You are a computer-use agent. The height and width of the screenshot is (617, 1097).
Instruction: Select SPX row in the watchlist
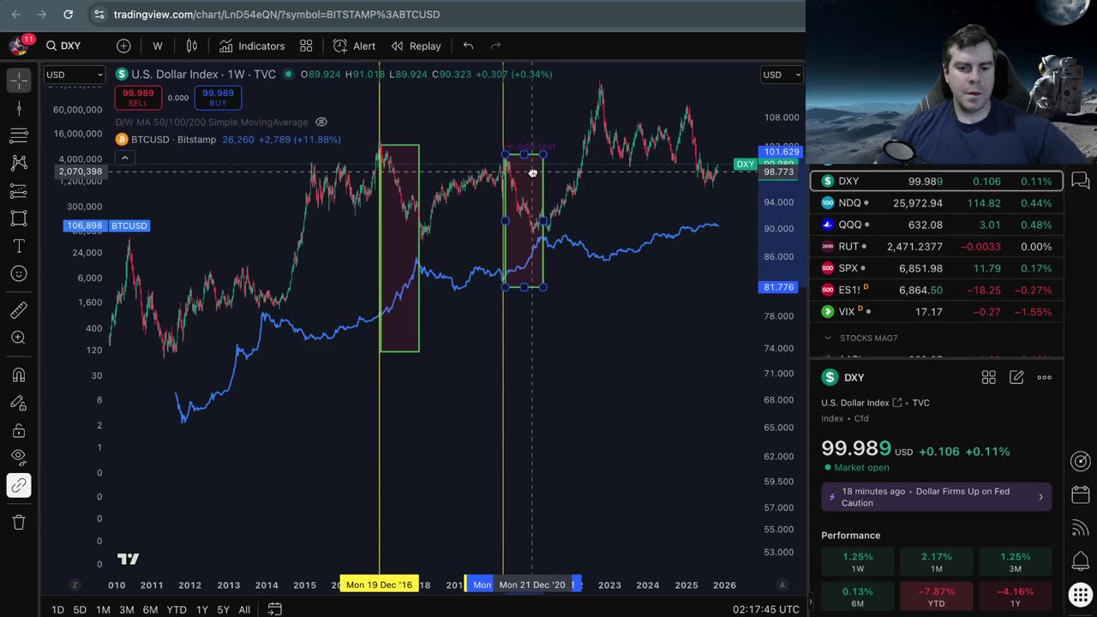pos(936,268)
